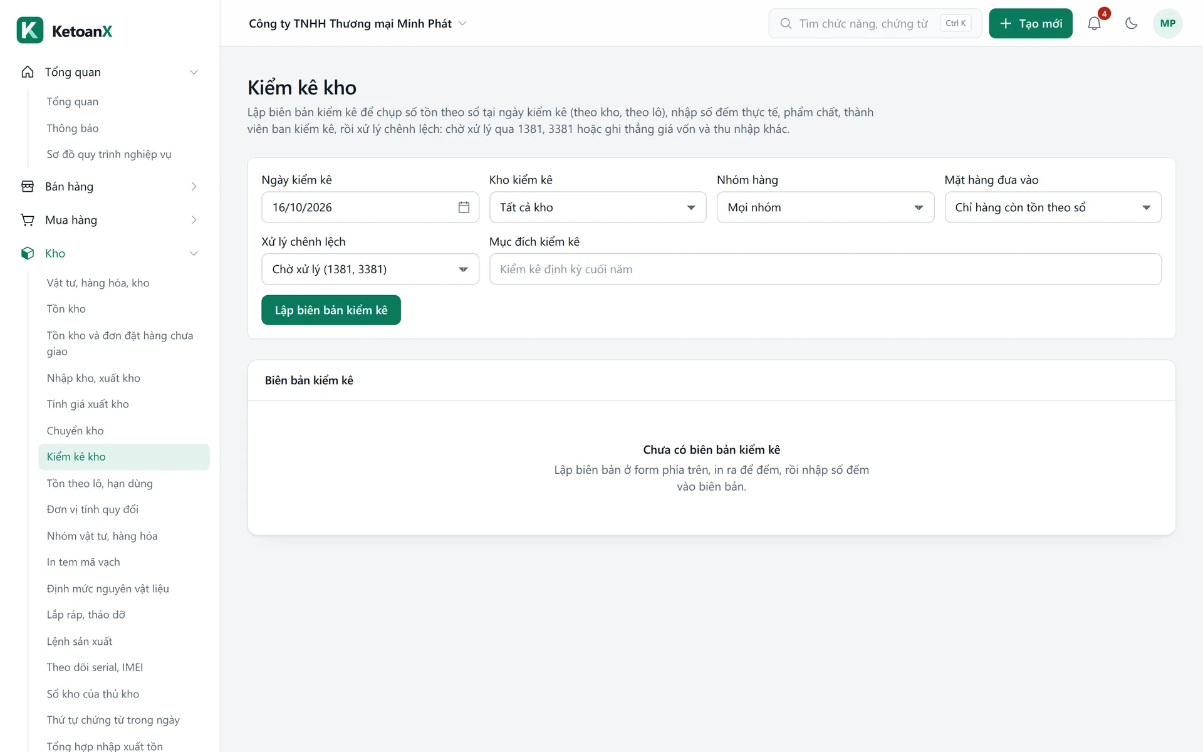Click the KetoanX logo icon
The width and height of the screenshot is (1203, 752).
(30, 30)
